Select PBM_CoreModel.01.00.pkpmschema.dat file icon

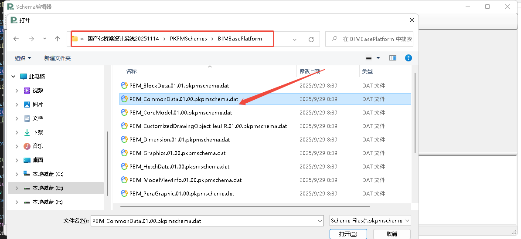pyautogui.click(x=124, y=112)
